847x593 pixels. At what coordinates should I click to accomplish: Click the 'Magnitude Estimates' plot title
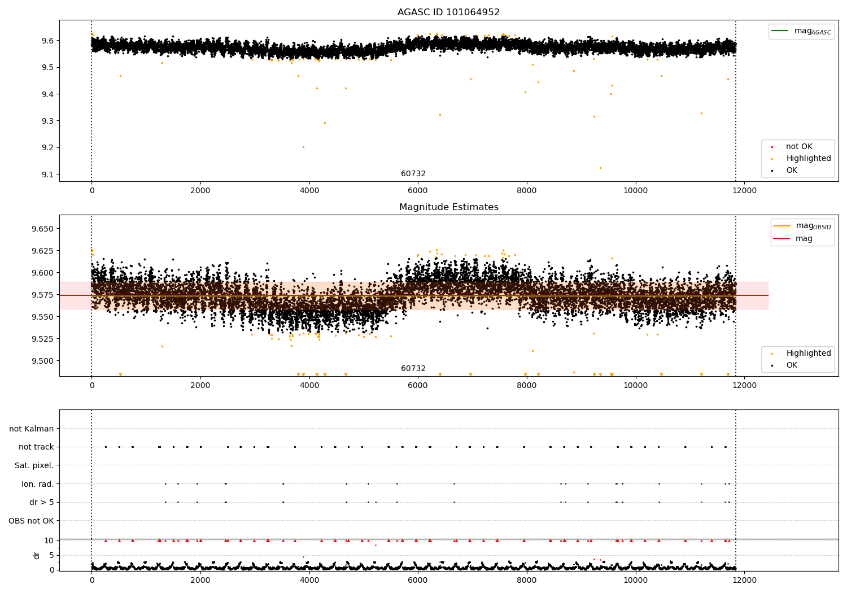pyautogui.click(x=448, y=207)
